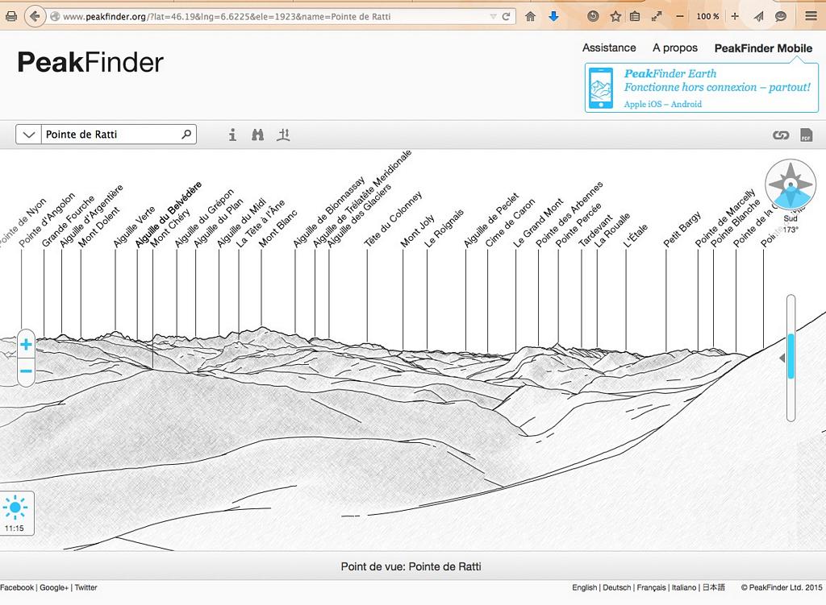Zoom in the panorama with plus button
This screenshot has height=605, width=826.
(x=26, y=345)
